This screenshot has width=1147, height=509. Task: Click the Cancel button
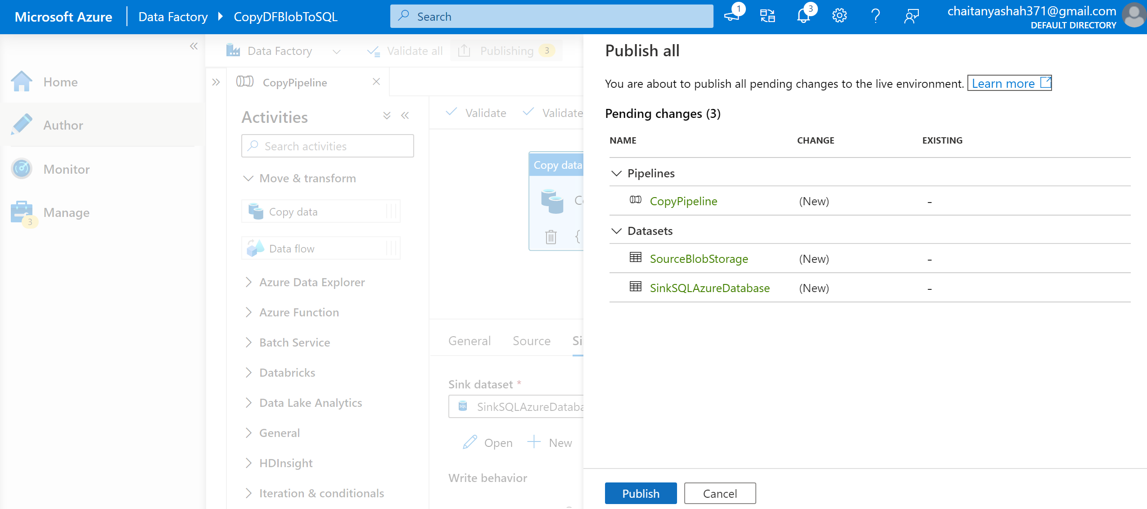point(720,493)
